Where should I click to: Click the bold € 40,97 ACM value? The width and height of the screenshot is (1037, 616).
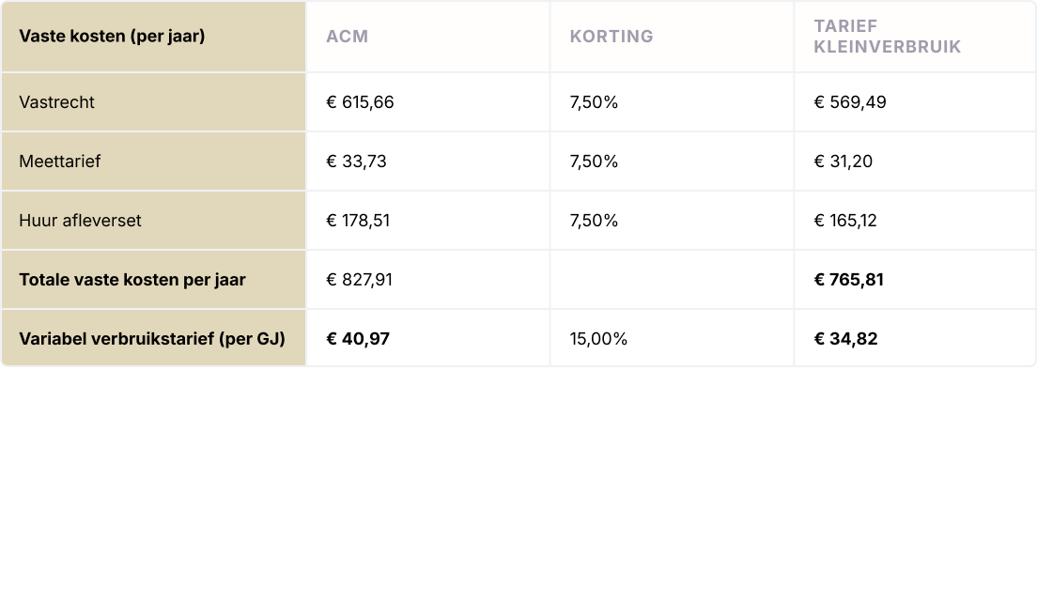[x=358, y=339]
